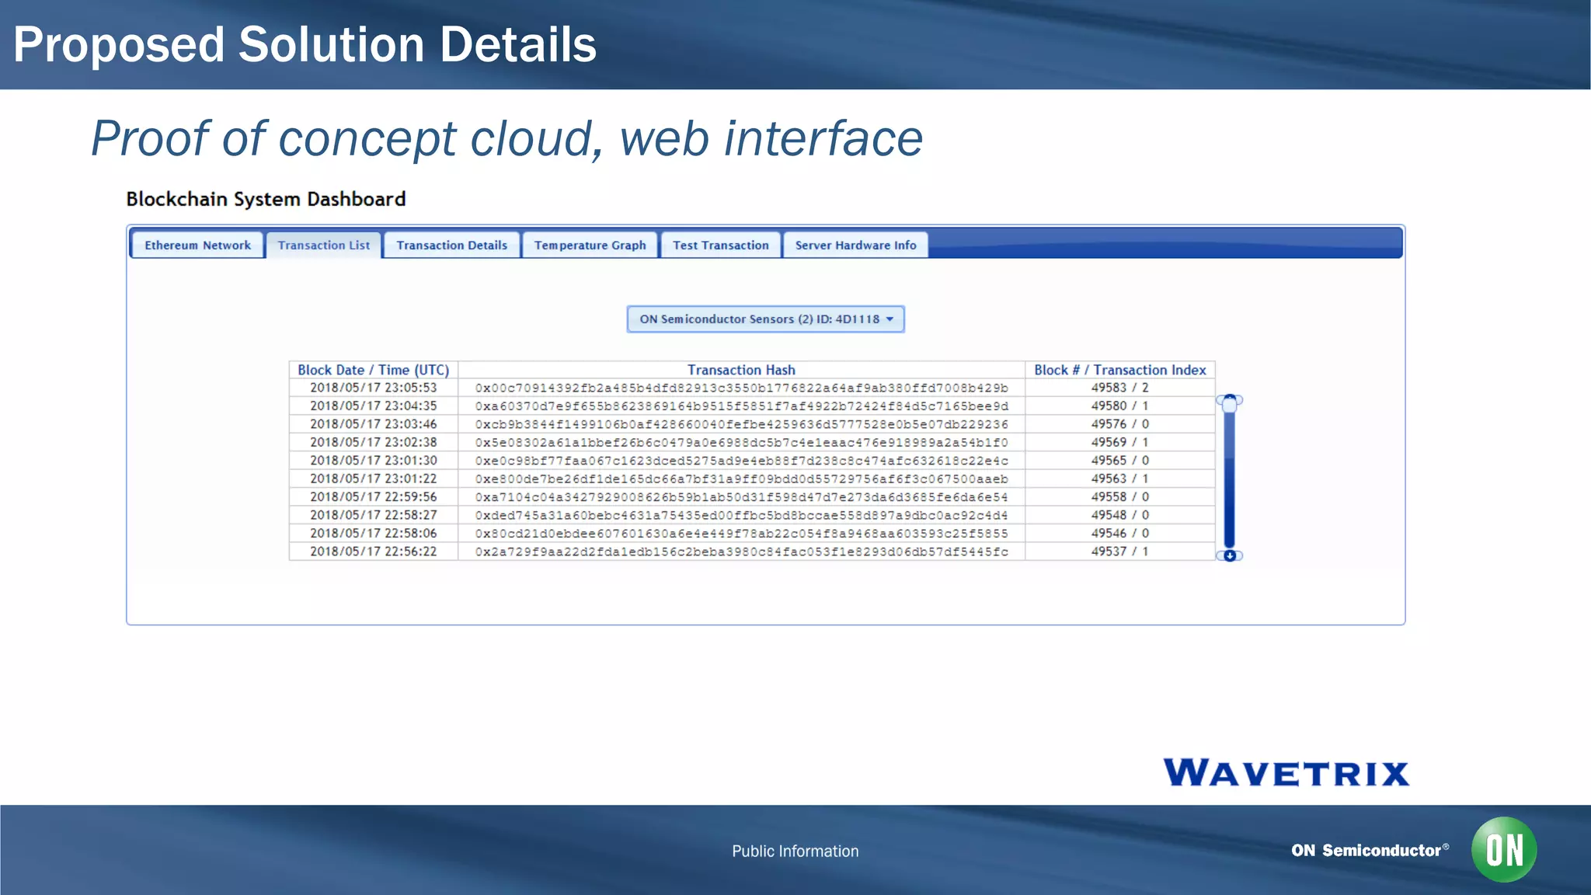This screenshot has height=895, width=1591.
Task: Click transaction hash starting 0xe0c98bf7
Action: (x=741, y=461)
